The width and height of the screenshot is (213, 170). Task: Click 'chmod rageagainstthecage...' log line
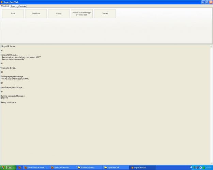[12, 87]
